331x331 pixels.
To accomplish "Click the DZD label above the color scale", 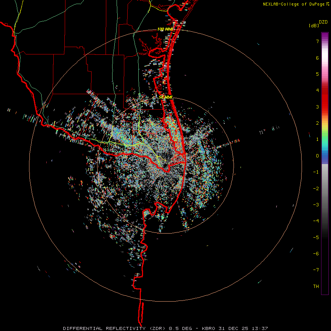I will (323, 22).
